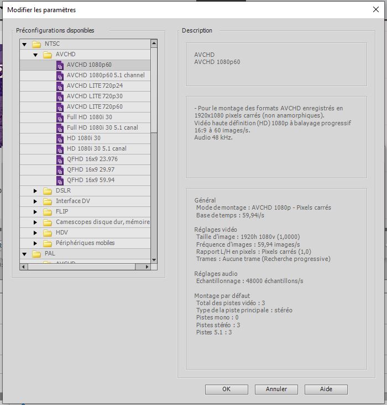Click the preset list scroll-down arrow
Image resolution: width=387 pixels, height=405 pixels.
click(154, 260)
